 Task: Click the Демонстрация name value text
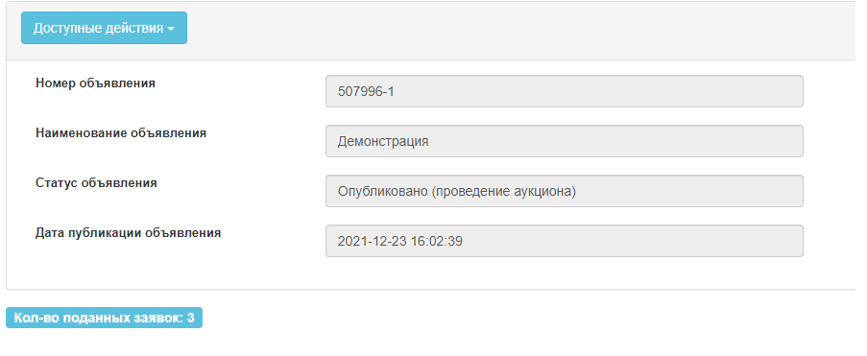383,142
